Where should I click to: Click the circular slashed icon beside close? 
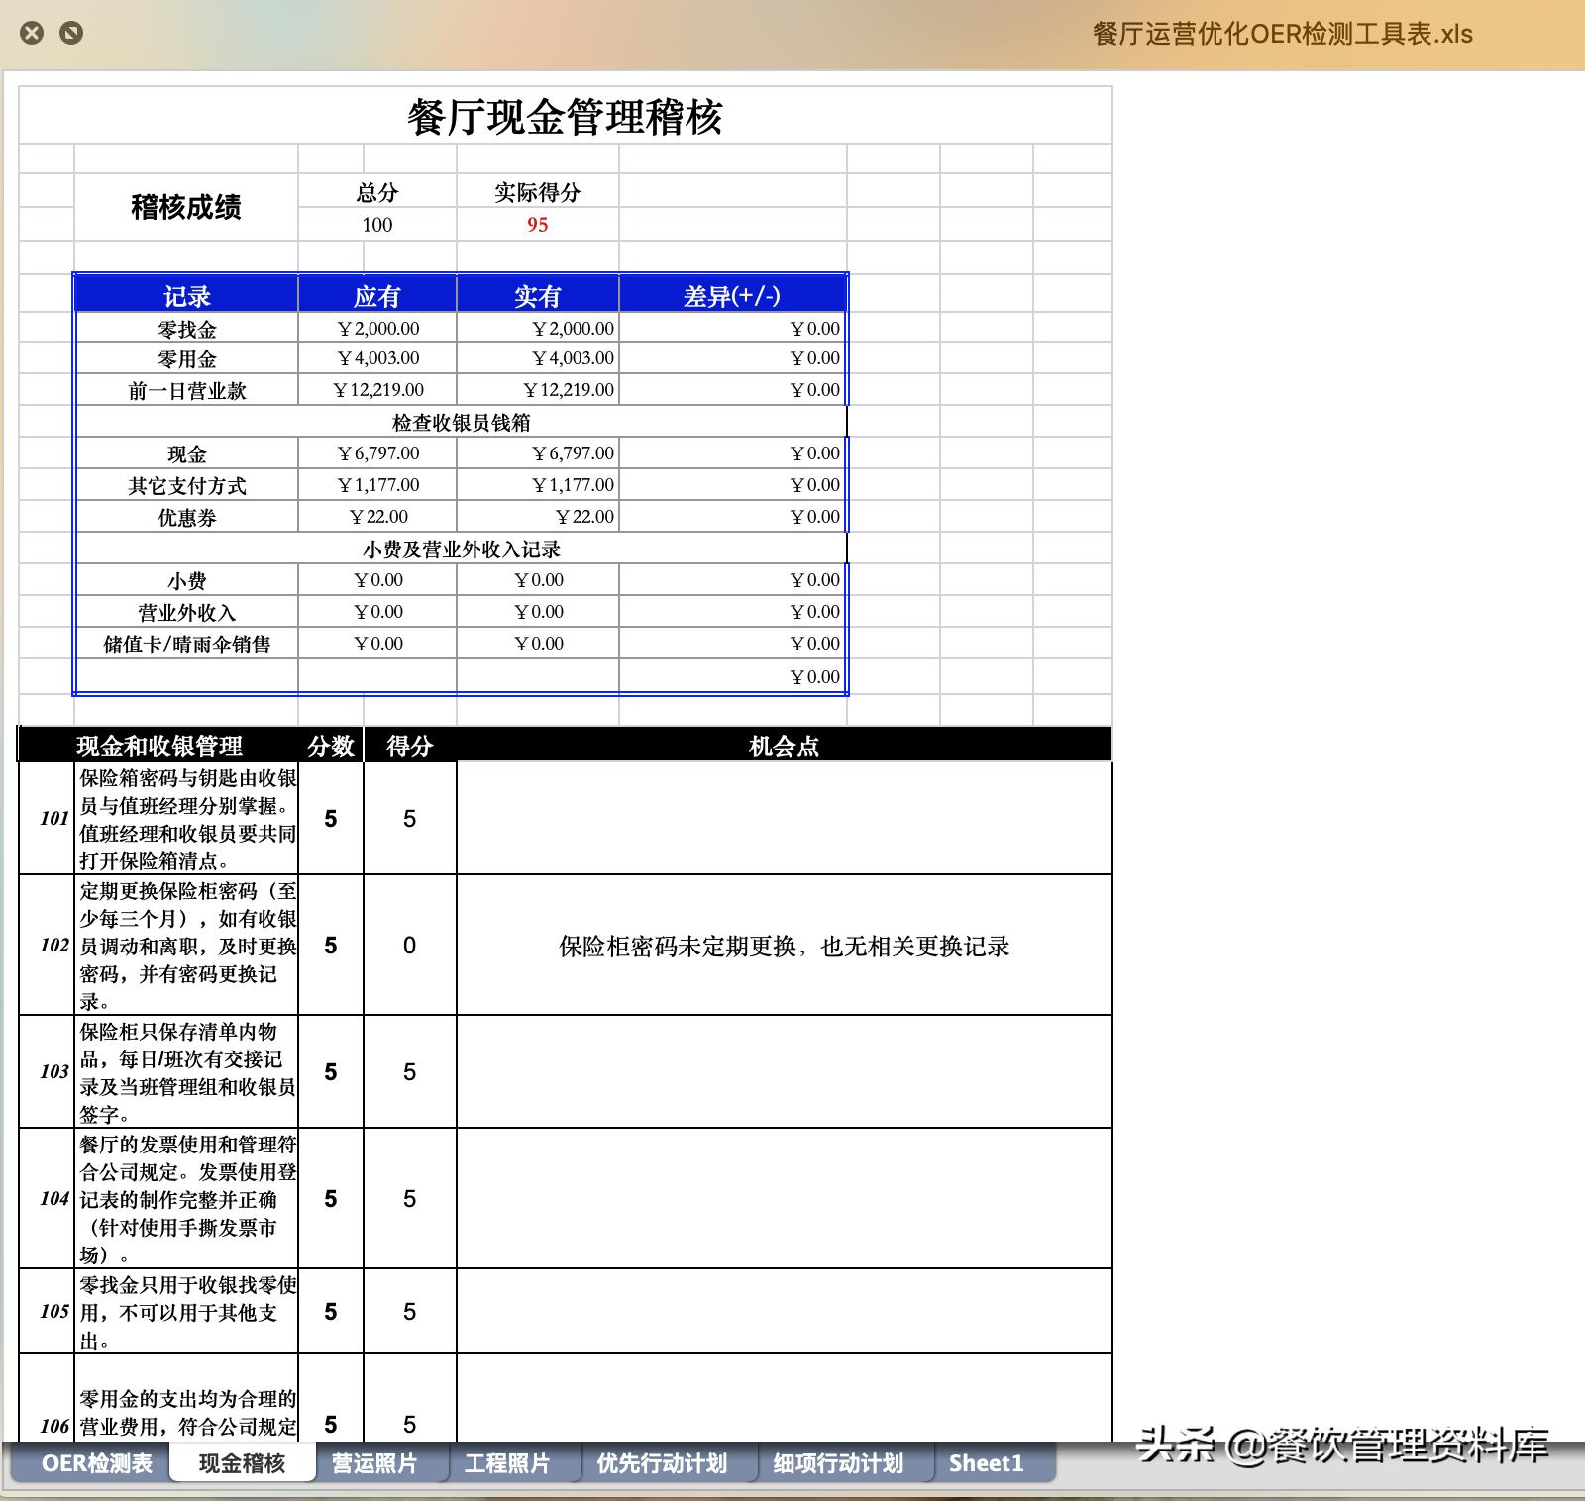(71, 33)
